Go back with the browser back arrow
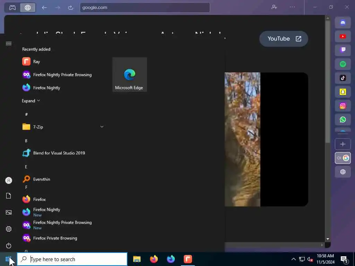The width and height of the screenshot is (355, 266). (44, 8)
